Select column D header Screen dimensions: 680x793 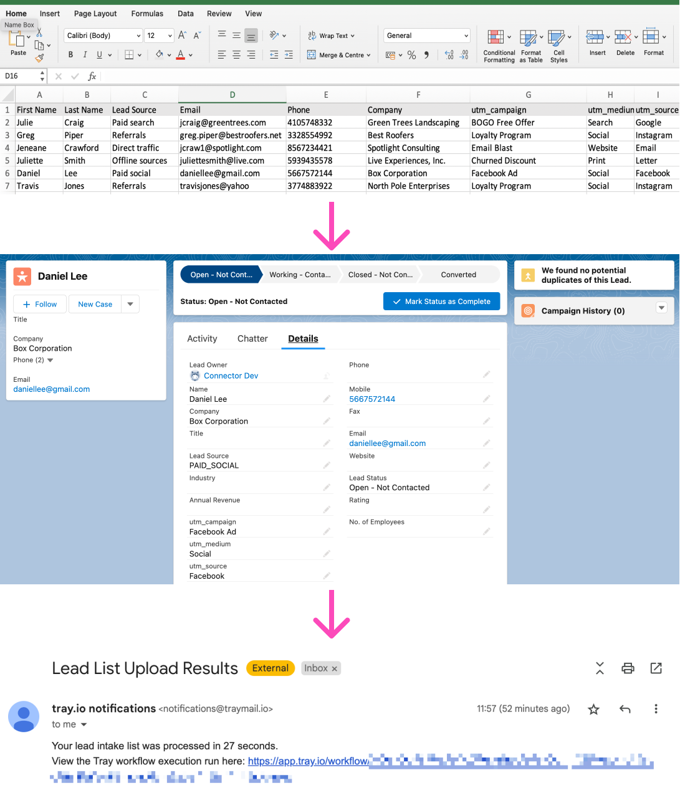[232, 95]
